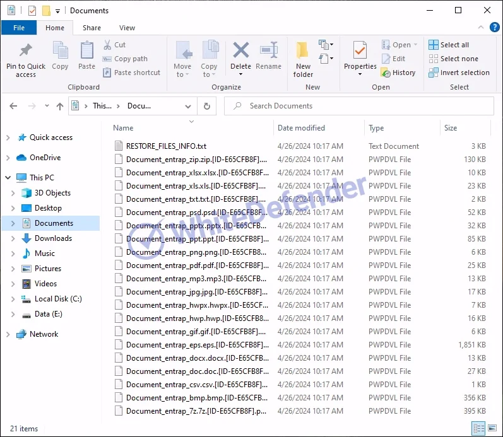The height and width of the screenshot is (437, 503).
Task: Collapse the This PC tree node
Action: 8,178
